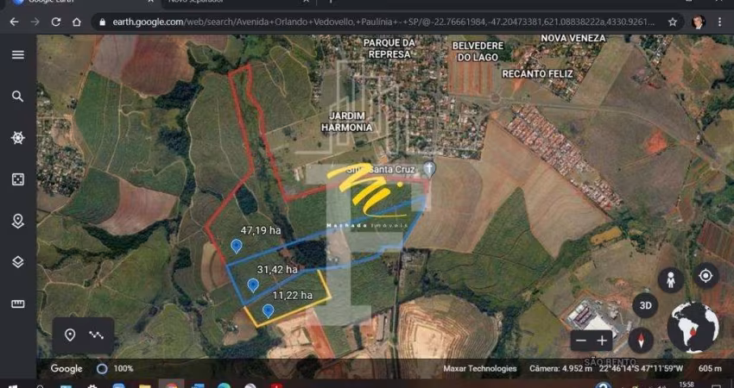Image resolution: width=734 pixels, height=388 pixels.
Task: Click the I'm Feeling Lucky dice icon
Action: (18, 179)
